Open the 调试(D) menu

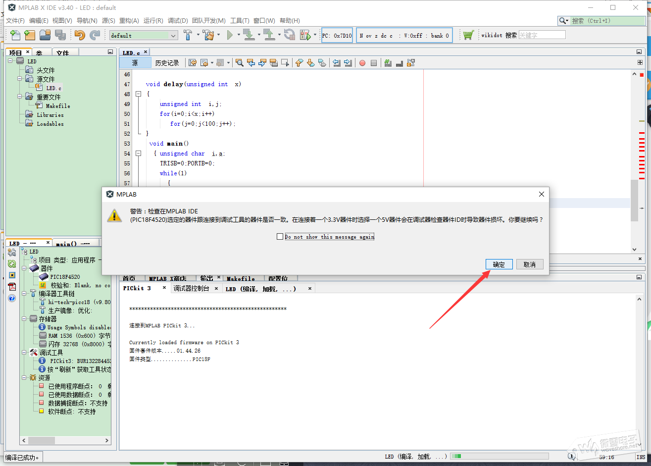coord(178,20)
